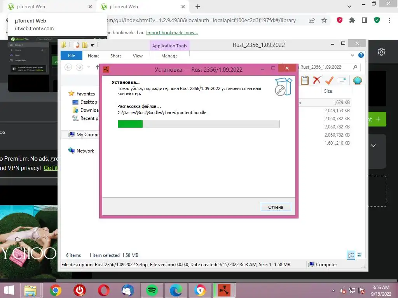398x298 pixels.
Task: Click the Chrome share page icon
Action: click(x=312, y=20)
